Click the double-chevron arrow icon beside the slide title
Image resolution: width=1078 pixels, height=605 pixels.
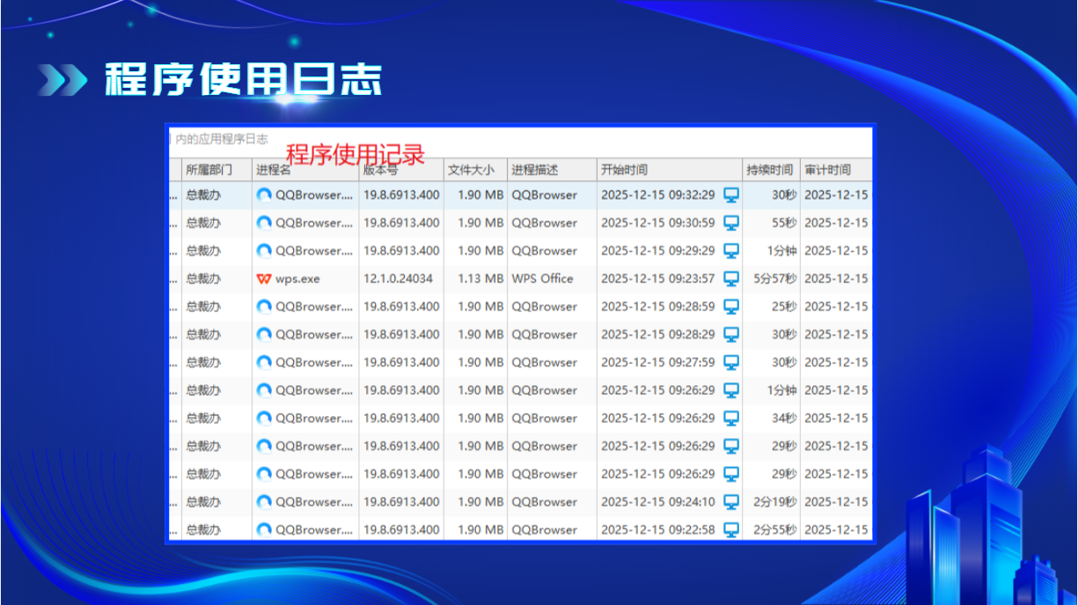pos(62,80)
